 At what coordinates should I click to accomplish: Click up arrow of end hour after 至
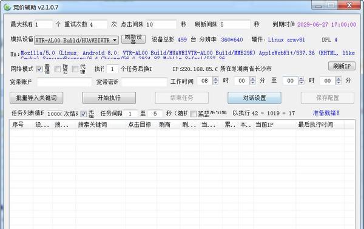click(x=302, y=79)
